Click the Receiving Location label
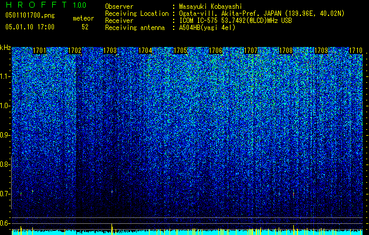Screen dimensions: 369x235 (x=137, y=14)
